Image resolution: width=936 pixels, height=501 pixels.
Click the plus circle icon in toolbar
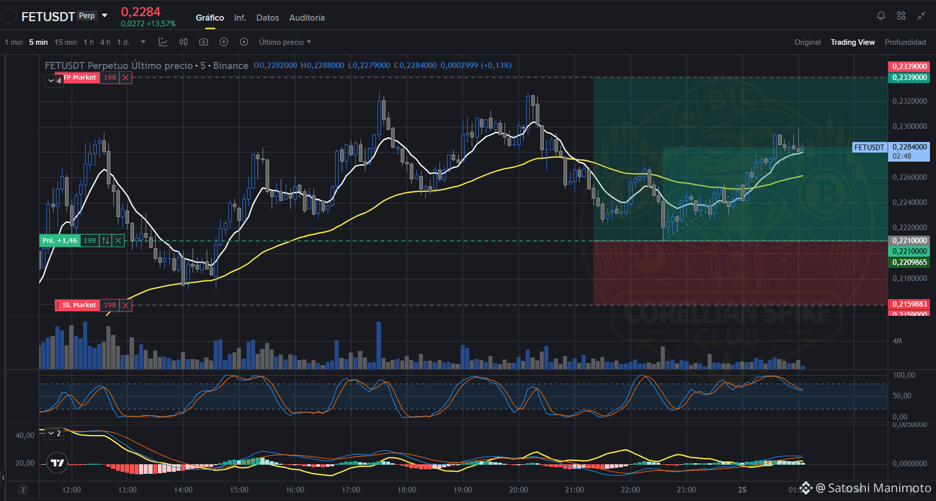[x=224, y=42]
